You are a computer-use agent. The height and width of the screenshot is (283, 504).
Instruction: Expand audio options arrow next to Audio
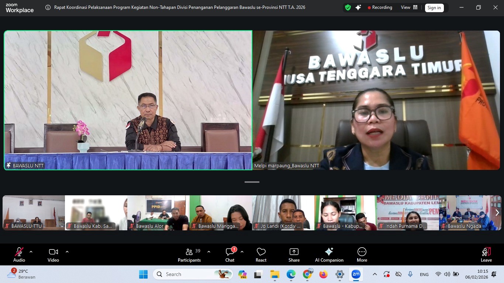pyautogui.click(x=31, y=252)
